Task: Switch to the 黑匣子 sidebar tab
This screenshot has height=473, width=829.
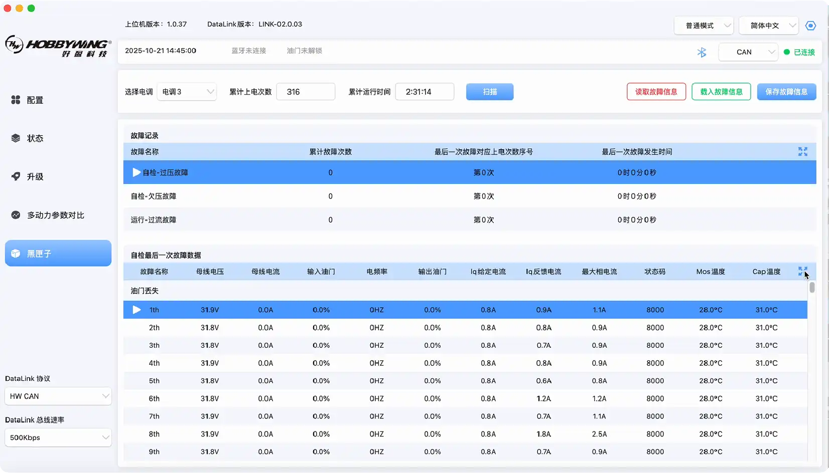Action: [58, 254]
